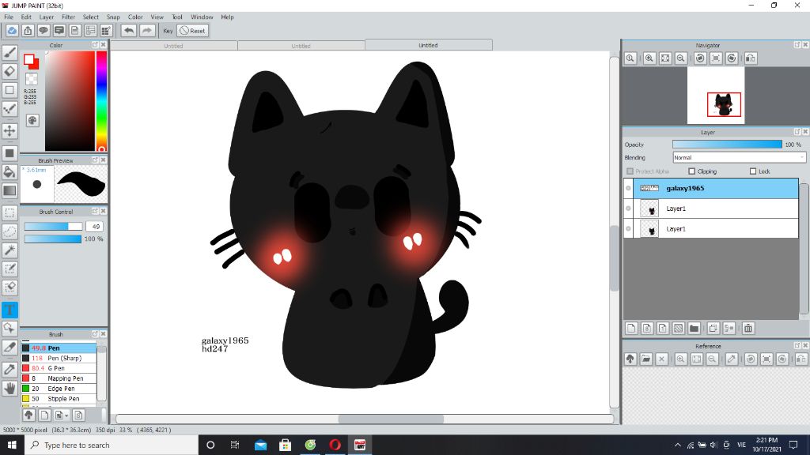
Task: Delete layer with the trash icon
Action: (748, 328)
